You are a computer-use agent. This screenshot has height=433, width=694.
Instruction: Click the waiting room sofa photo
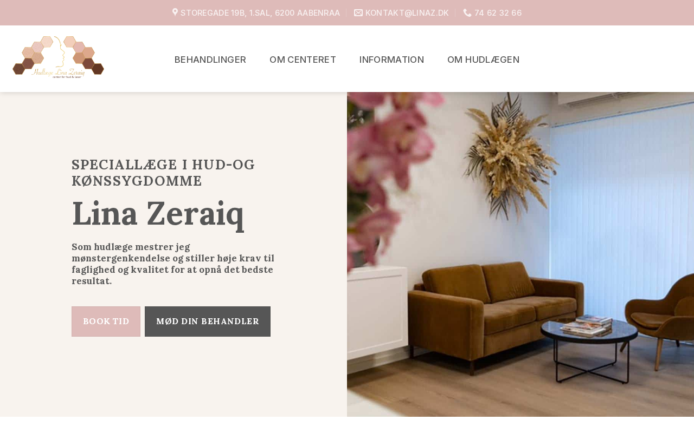(520, 254)
